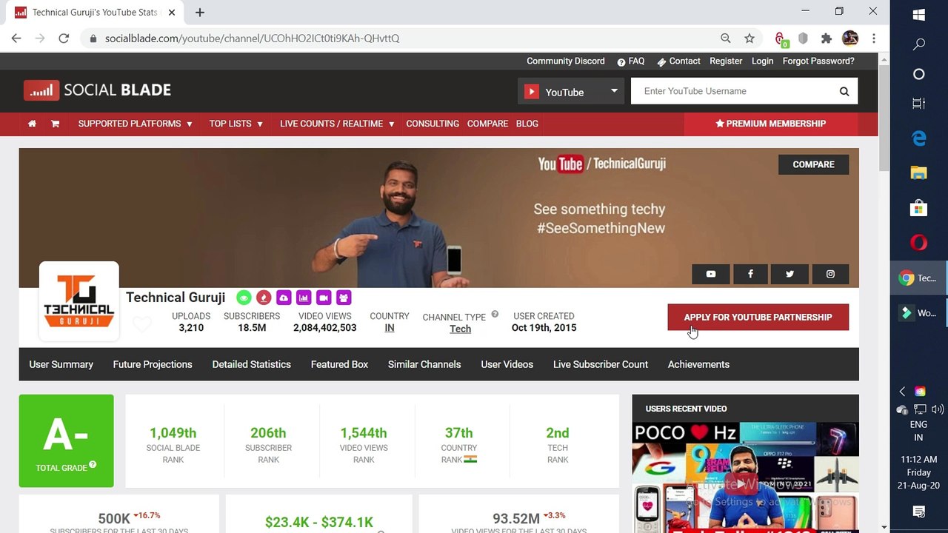948x533 pixels.
Task: Go back in browser history
Action: (x=16, y=38)
